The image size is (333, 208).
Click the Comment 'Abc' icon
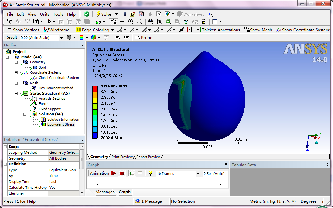[x=133, y=14]
